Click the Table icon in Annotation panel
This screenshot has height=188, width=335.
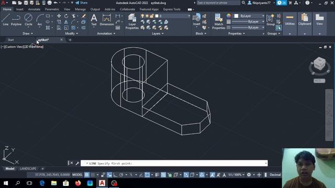tap(118, 28)
